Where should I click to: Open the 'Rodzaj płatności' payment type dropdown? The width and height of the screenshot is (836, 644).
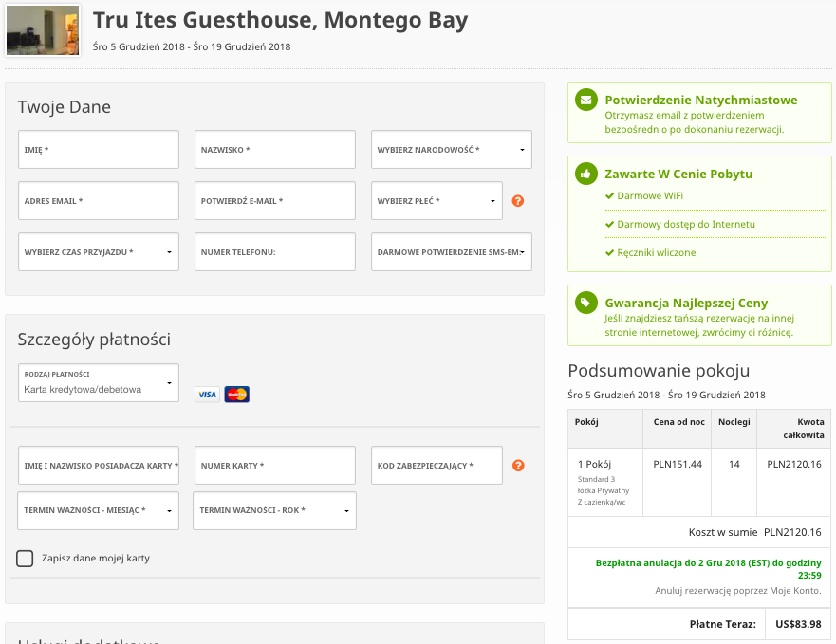click(x=98, y=382)
